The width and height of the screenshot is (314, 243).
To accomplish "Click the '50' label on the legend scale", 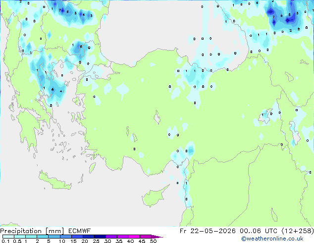I will 153,241.
